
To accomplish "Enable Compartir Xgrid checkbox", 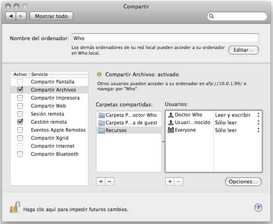I will coord(20,138).
